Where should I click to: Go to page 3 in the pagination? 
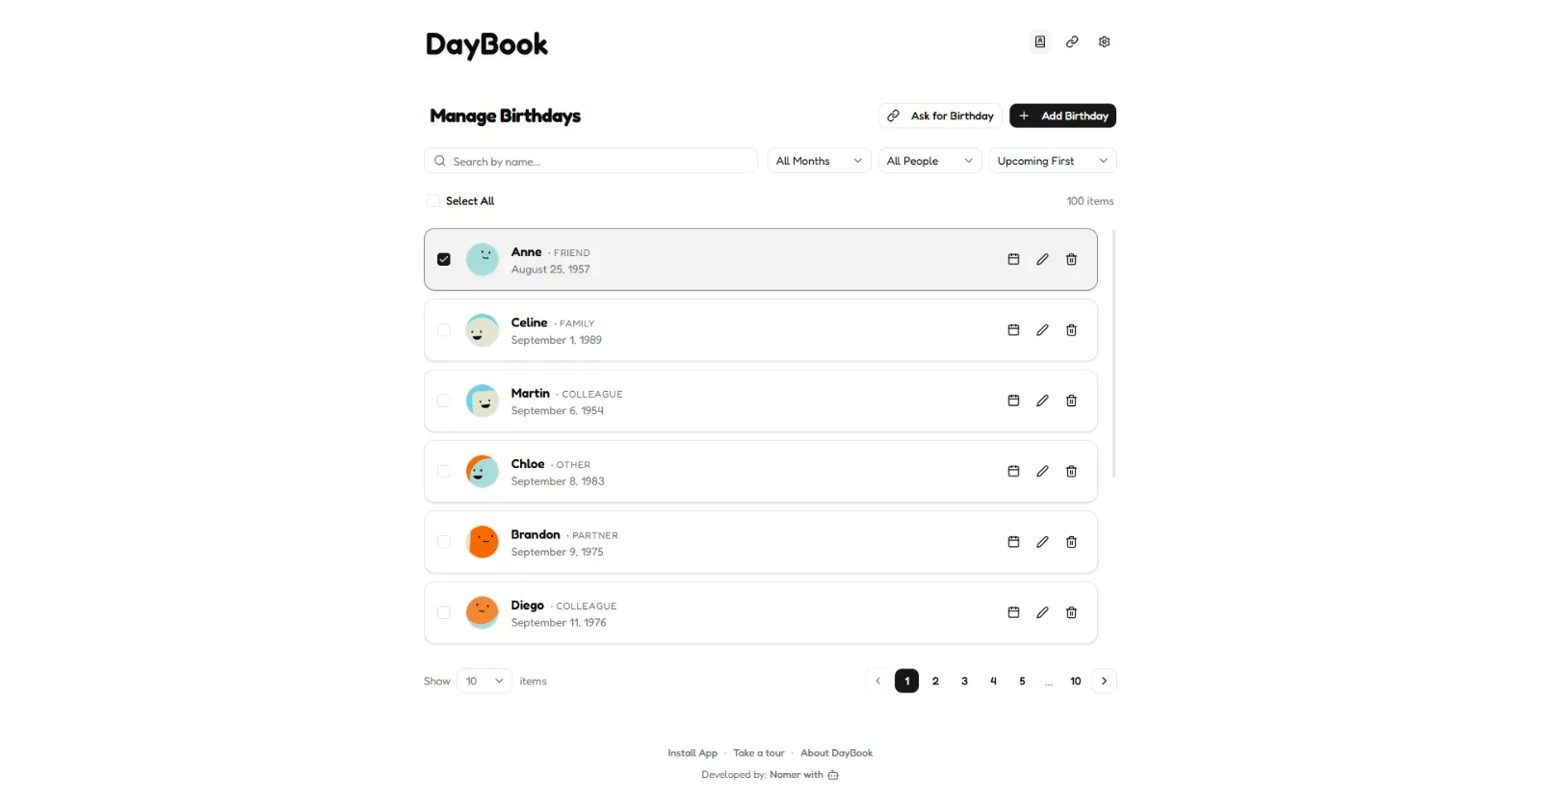(964, 681)
